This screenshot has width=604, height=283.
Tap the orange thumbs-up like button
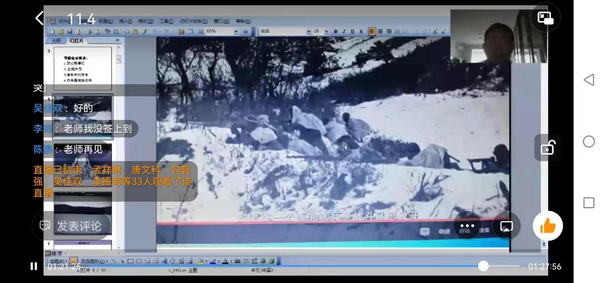pos(547,225)
